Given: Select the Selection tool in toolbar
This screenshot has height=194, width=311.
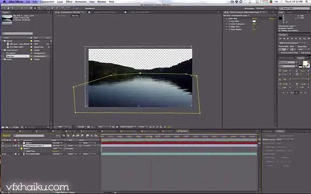Looking at the screenshot, I should tap(4, 8).
